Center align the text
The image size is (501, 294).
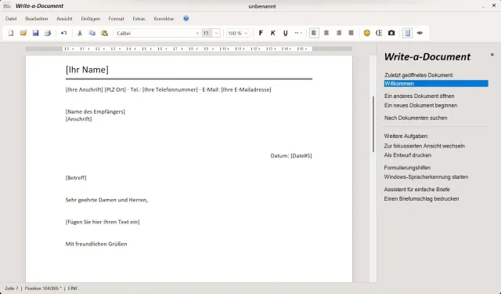click(326, 33)
